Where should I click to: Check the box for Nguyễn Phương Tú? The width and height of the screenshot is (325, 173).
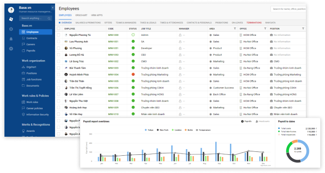59,35
